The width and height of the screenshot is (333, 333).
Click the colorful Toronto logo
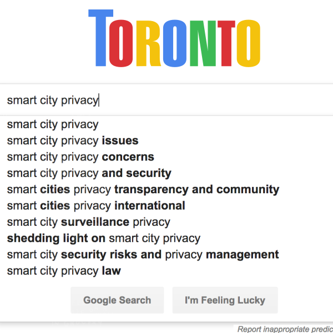pyautogui.click(x=174, y=38)
